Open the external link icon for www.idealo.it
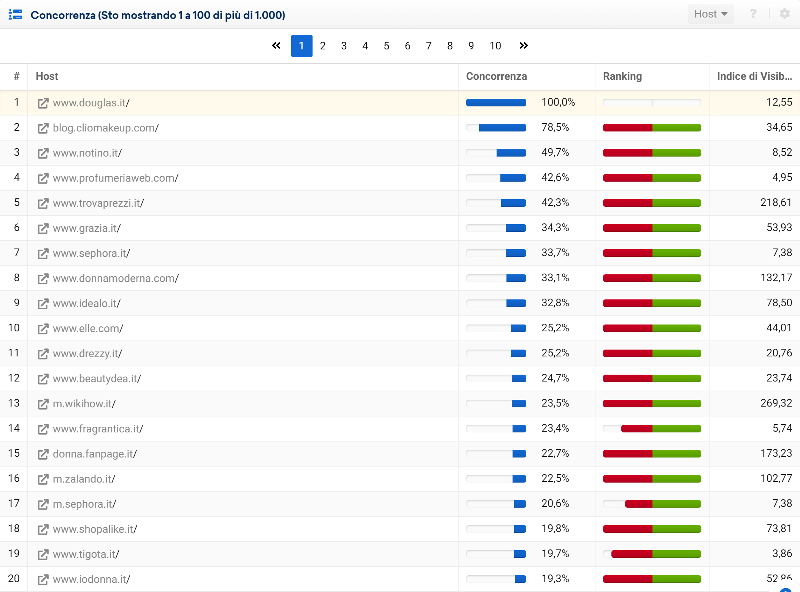Screen dimensions: 800x592 (x=43, y=304)
